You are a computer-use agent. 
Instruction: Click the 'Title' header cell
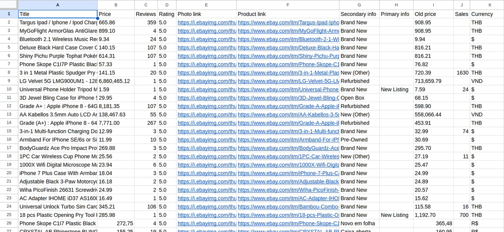point(58,14)
